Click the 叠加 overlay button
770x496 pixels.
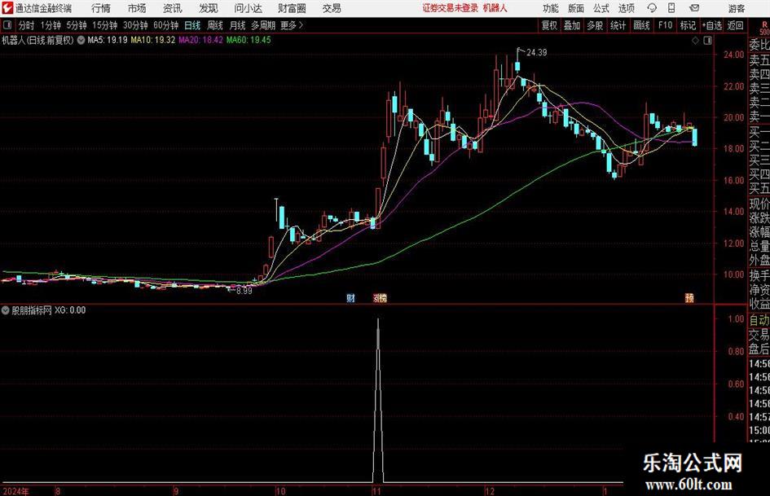tap(572, 25)
